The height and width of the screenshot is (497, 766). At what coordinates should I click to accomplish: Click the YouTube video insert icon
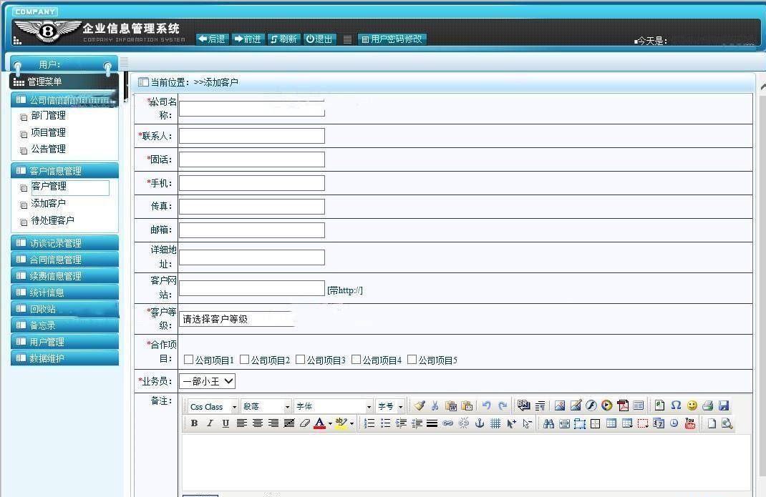click(690, 423)
